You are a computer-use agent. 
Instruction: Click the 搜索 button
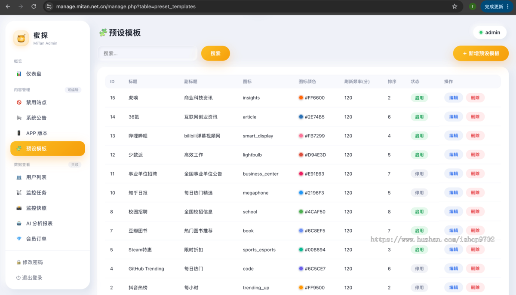coord(215,53)
